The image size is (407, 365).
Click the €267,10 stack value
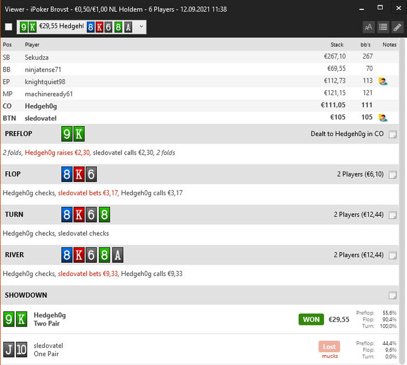click(x=334, y=56)
